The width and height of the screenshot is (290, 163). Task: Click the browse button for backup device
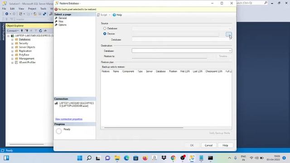pos(229,34)
